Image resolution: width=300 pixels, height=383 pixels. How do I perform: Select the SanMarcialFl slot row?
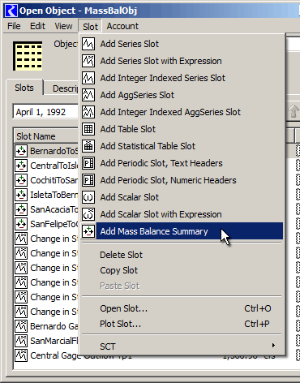pos(46,341)
